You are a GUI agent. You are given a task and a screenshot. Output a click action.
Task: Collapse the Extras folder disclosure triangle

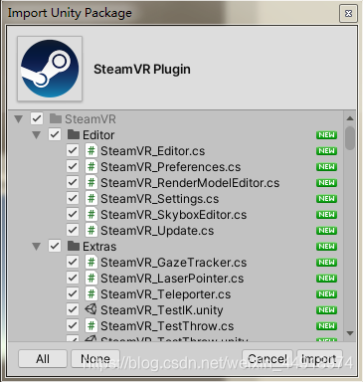coord(37,247)
